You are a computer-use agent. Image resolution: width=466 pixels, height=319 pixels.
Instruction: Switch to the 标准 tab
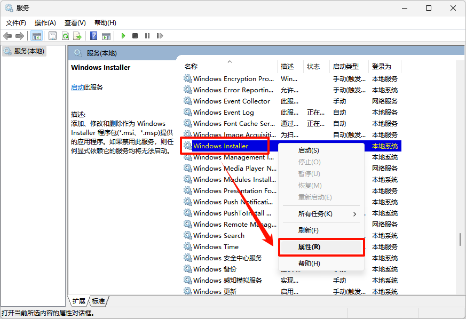click(98, 301)
